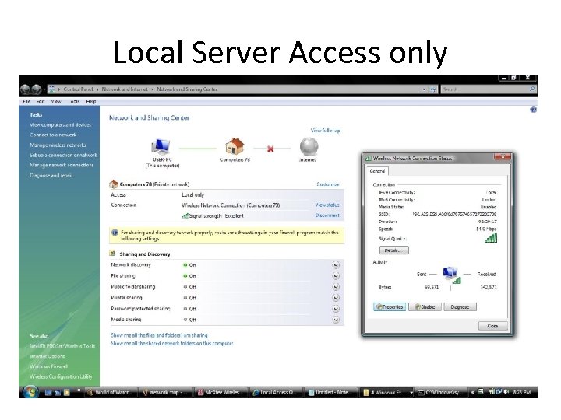The image size is (561, 420).
Task: Click the search magnifier icon
Action: (x=532, y=89)
